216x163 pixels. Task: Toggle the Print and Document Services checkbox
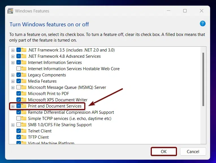(x=19, y=106)
